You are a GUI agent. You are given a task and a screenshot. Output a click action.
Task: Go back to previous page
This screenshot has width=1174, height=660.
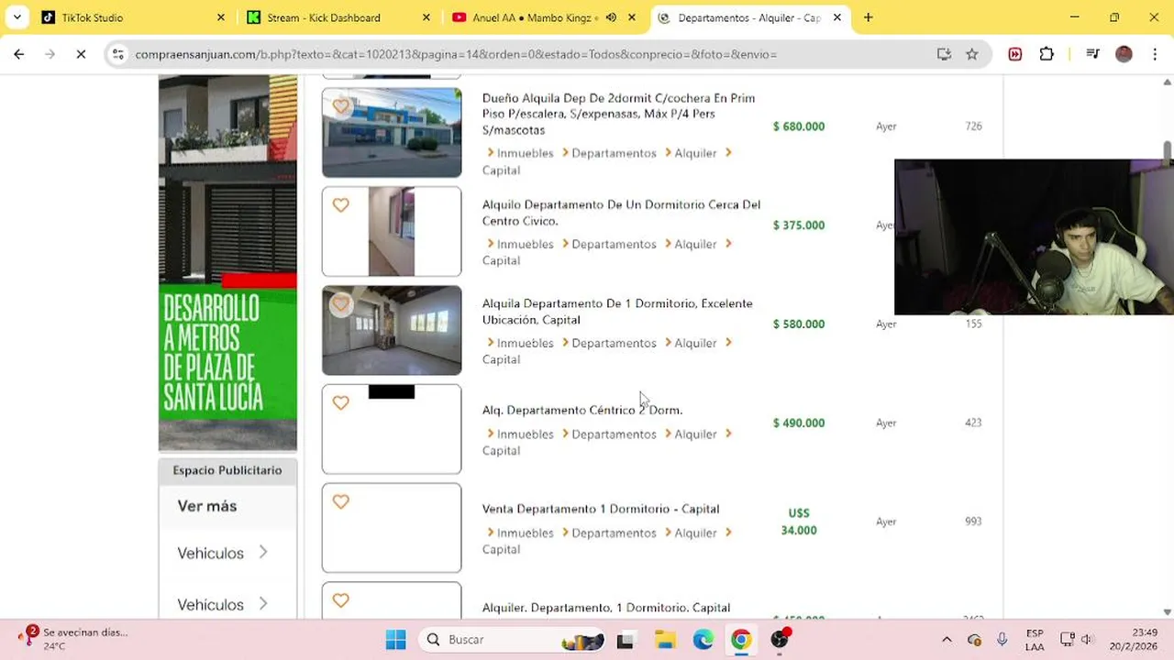[x=19, y=54]
